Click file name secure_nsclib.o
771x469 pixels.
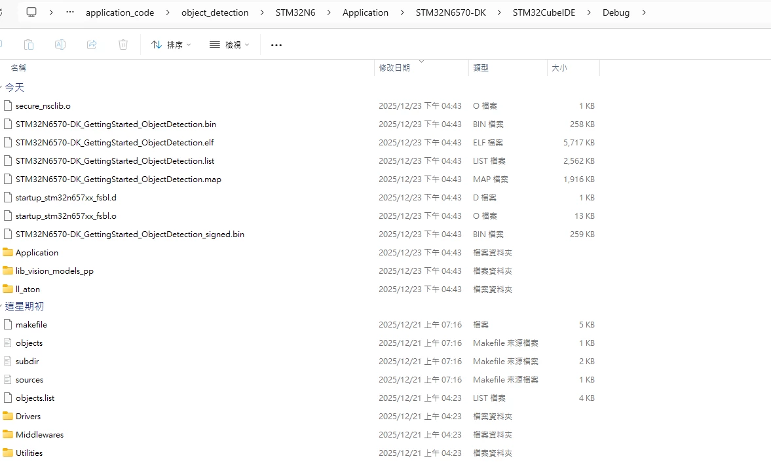click(43, 105)
